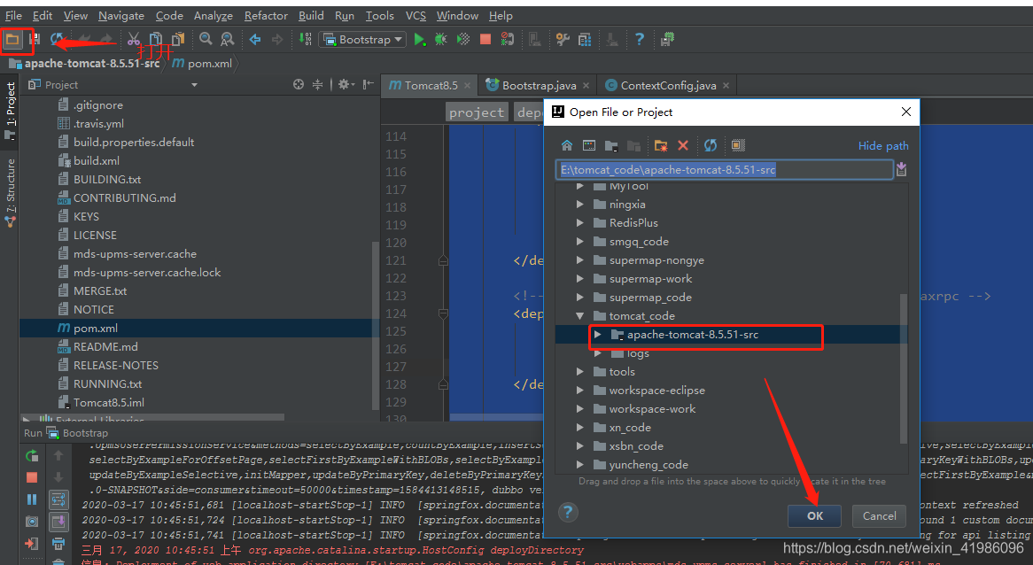Click Collapse All icon in Project panel

(317, 84)
